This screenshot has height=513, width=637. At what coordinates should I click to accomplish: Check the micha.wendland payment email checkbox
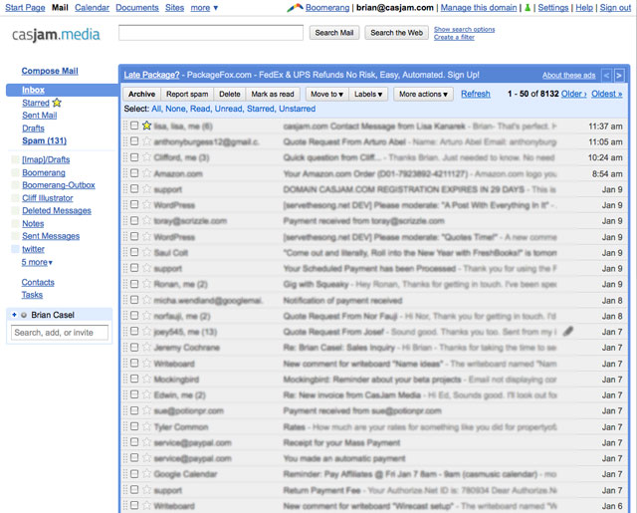click(x=134, y=300)
